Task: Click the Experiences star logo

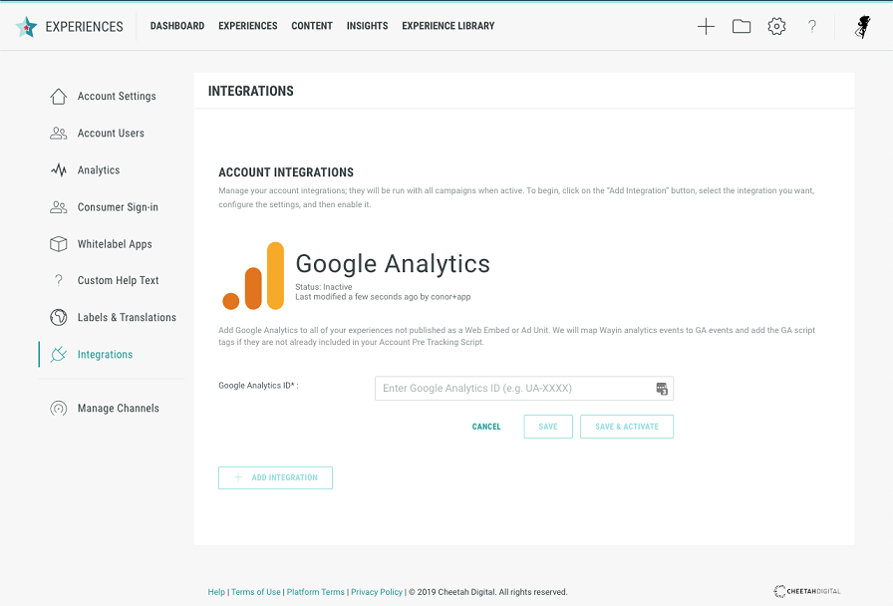Action: [27, 27]
